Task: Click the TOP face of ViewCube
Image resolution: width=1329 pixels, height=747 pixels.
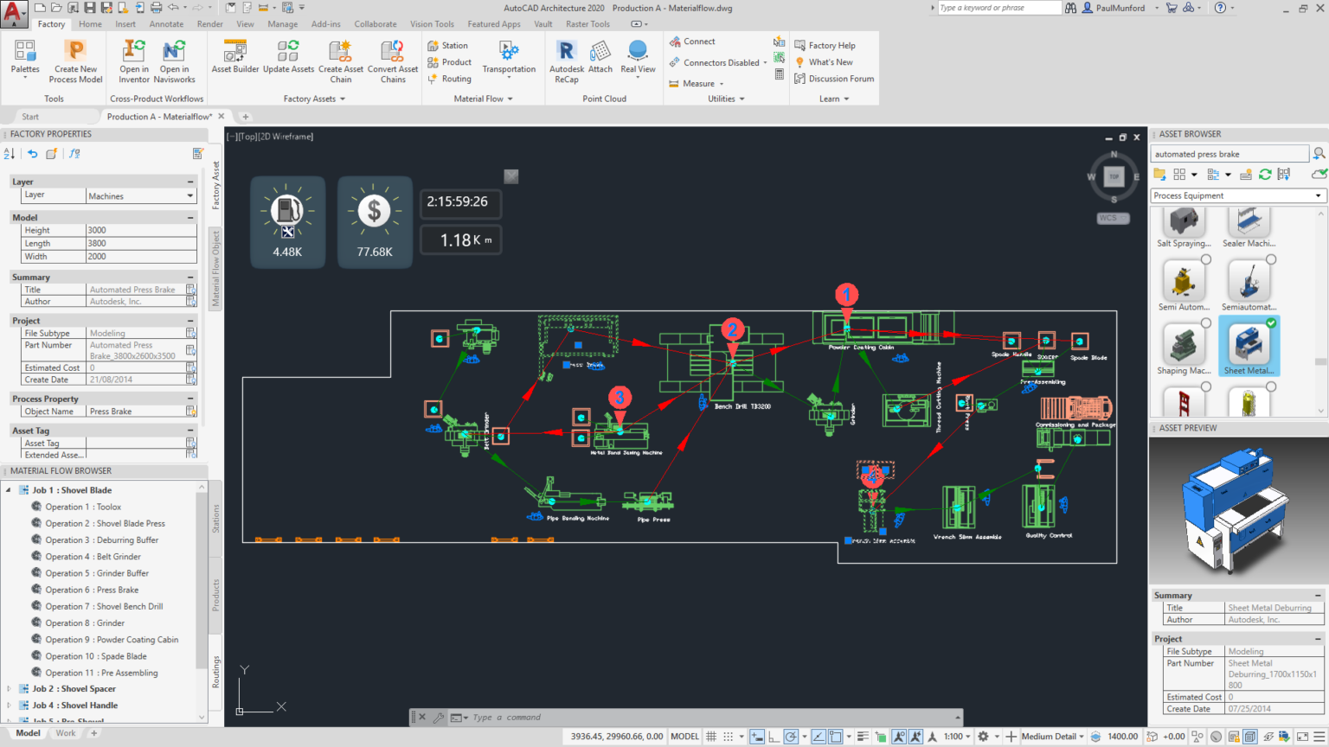Action: click(x=1114, y=176)
